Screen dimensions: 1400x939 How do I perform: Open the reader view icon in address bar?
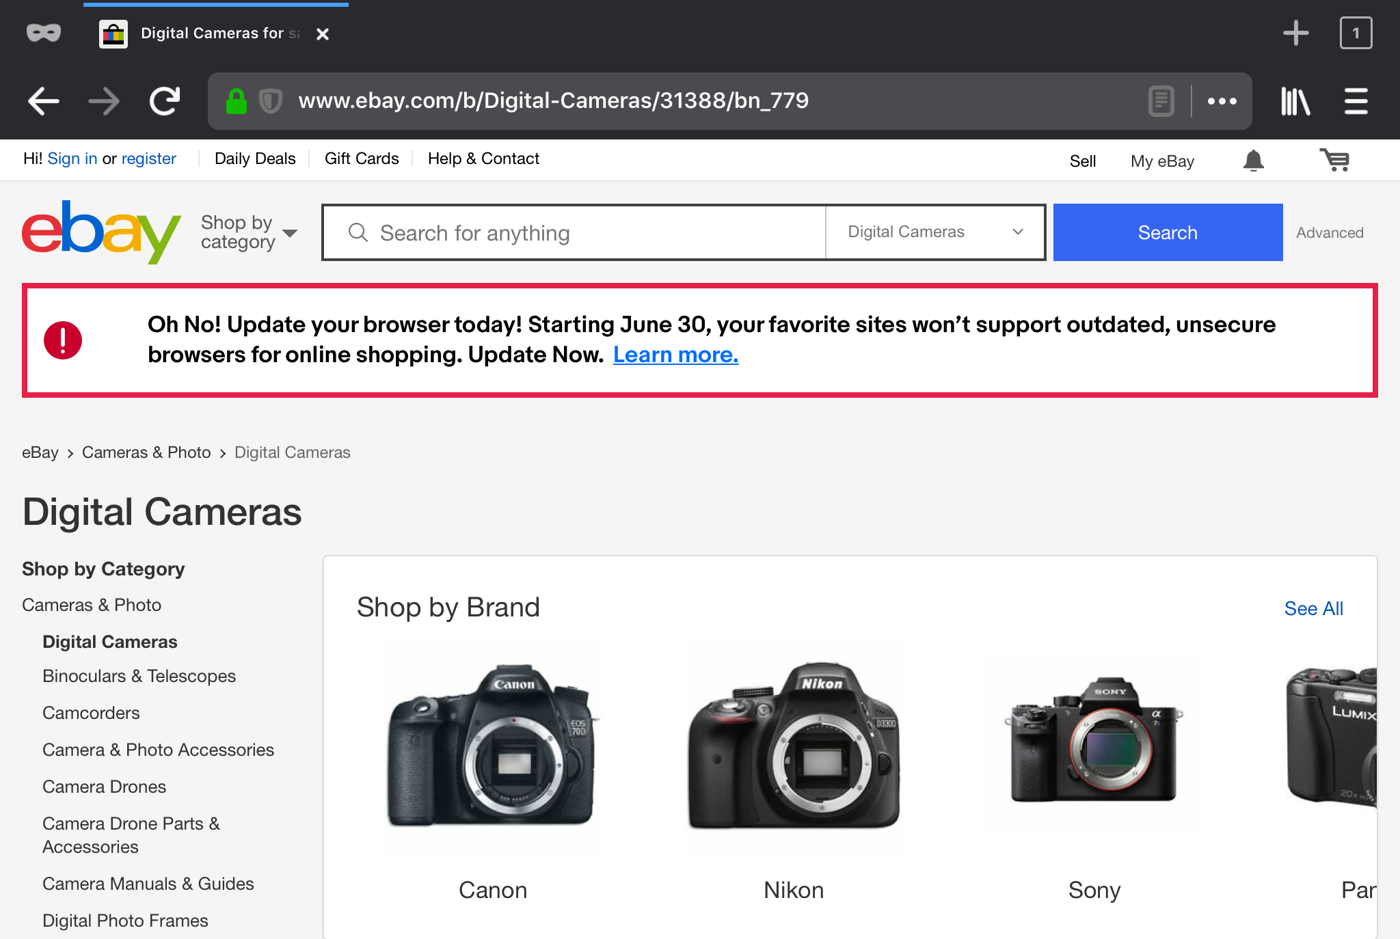1161,101
